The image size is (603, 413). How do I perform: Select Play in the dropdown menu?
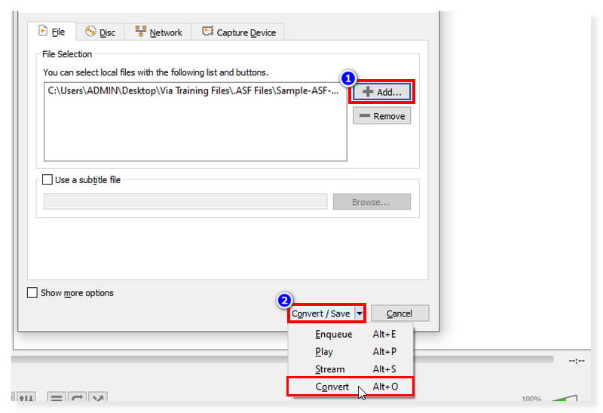point(324,351)
